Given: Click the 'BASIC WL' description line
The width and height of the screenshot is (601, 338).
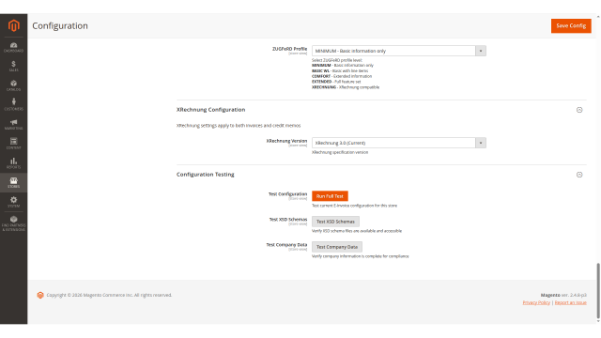Looking at the screenshot, I should (340, 71).
